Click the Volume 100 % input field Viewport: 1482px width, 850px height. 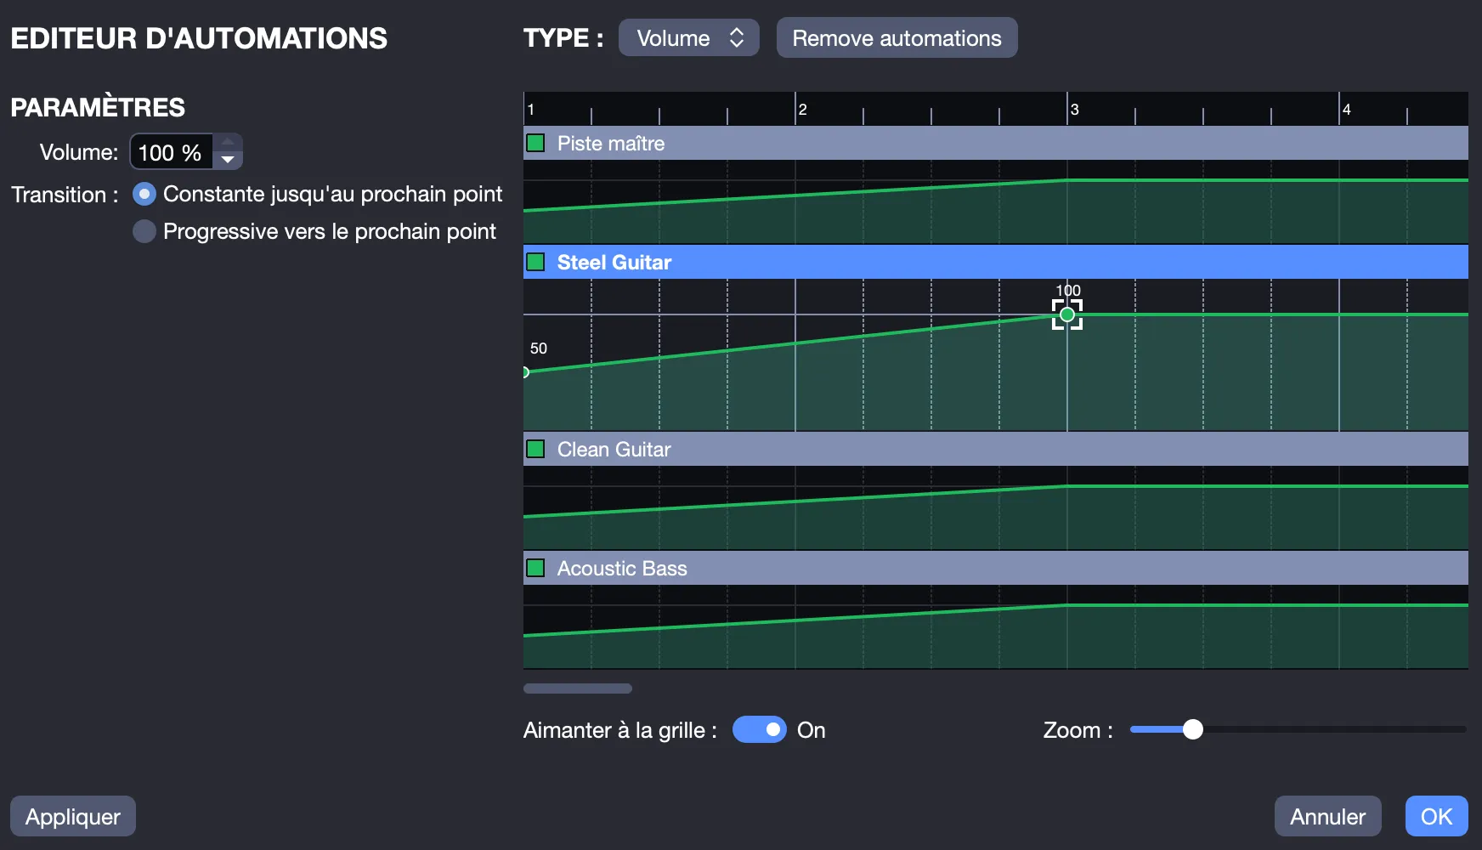[x=171, y=152]
